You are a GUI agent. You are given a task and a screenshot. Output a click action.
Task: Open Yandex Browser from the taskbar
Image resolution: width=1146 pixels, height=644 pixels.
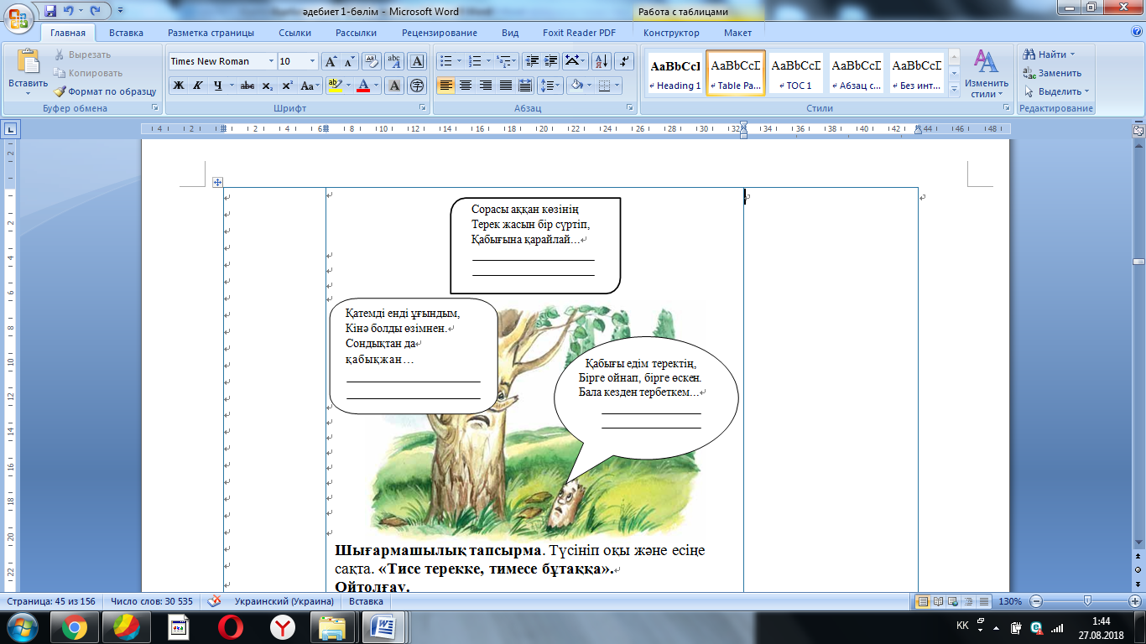tap(284, 626)
